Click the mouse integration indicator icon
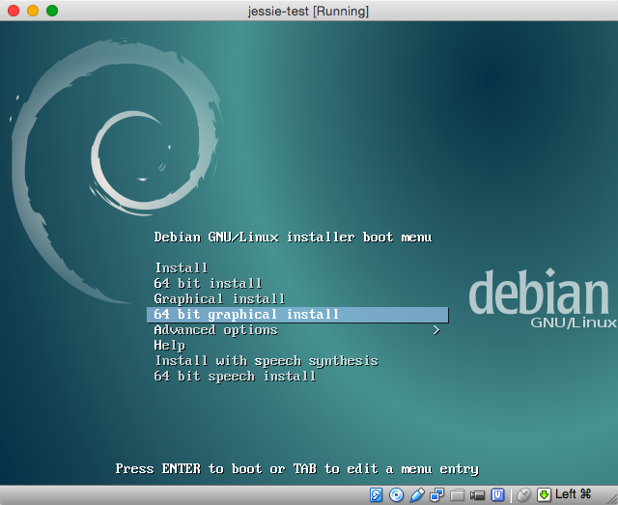Image resolution: width=618 pixels, height=505 pixels. pyautogui.click(x=523, y=494)
